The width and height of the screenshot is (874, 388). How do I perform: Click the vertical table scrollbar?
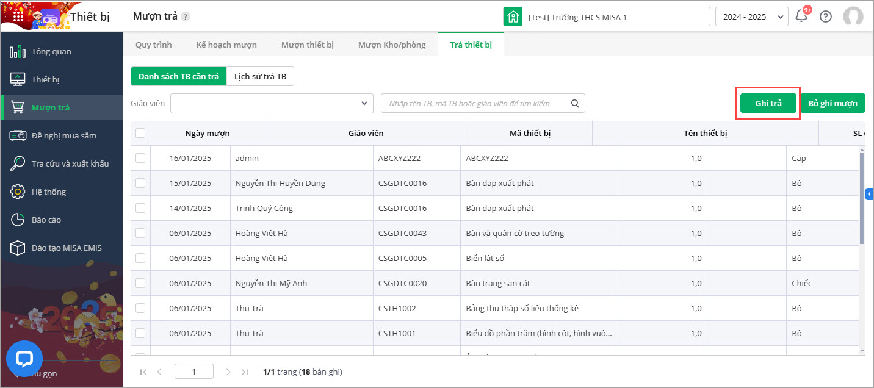[862, 195]
